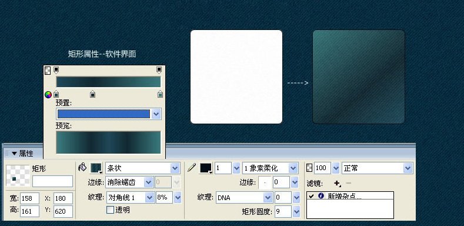Click the paint bucket fill icon

click(x=82, y=167)
